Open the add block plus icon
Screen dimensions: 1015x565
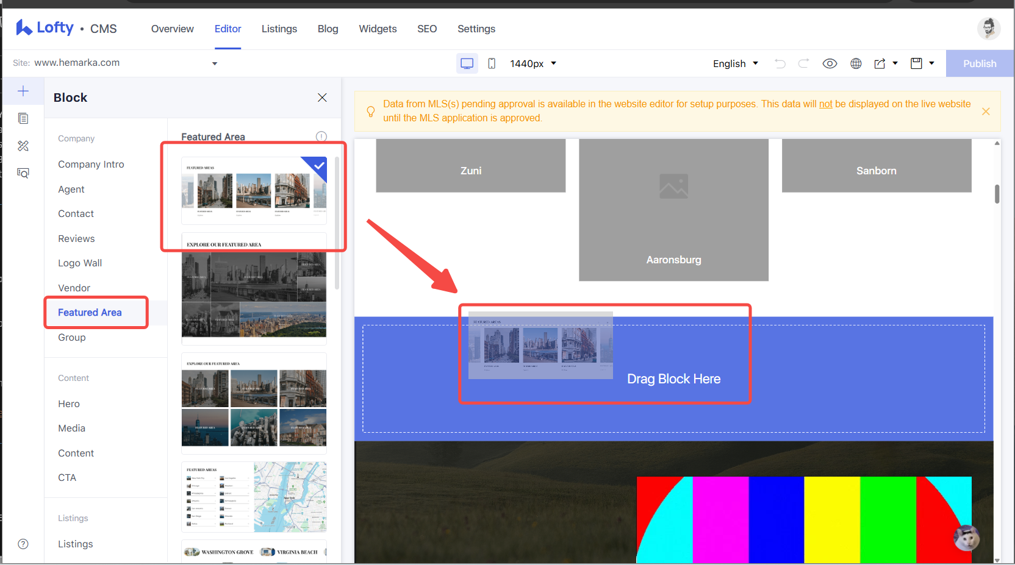[23, 91]
